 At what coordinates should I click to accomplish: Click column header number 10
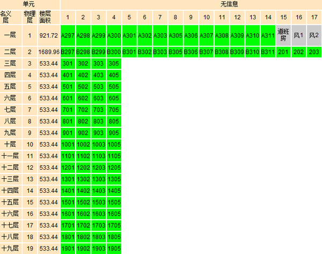click(207, 17)
